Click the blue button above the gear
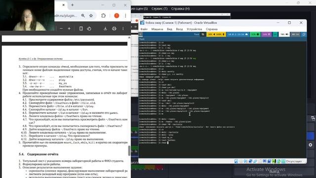Image resolution: width=316 pixels, height=178 pixels. click(x=311, y=135)
